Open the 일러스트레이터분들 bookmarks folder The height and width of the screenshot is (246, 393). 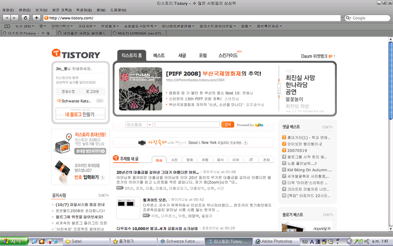(x=218, y=26)
